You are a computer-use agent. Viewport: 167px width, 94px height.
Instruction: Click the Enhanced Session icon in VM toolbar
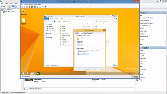46,7
